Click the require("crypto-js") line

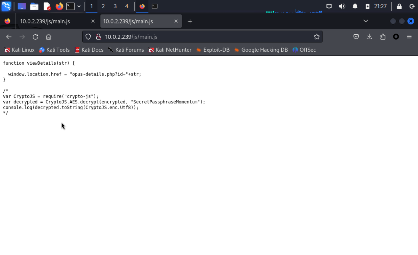pyautogui.click(x=51, y=96)
